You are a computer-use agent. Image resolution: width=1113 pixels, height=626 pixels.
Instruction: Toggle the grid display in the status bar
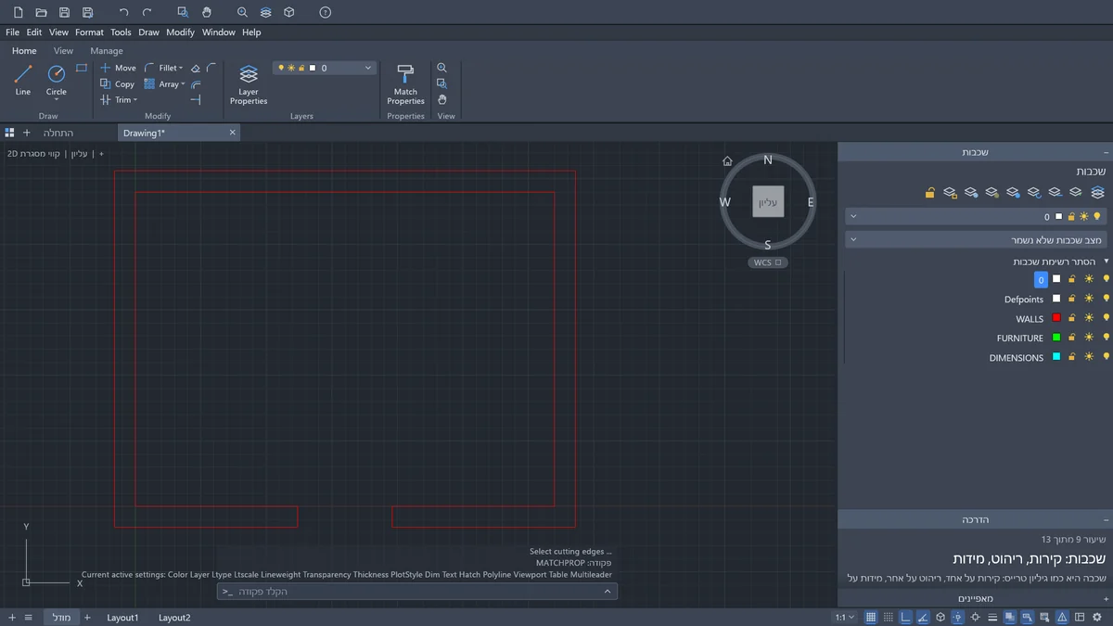pos(871,618)
